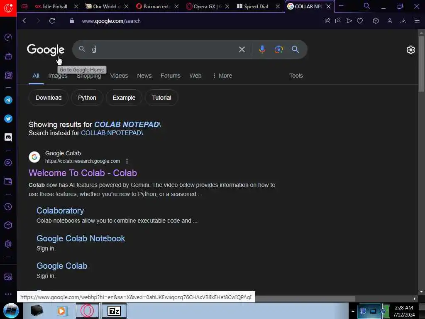Select the Web search filter
Image resolution: width=425 pixels, height=319 pixels.
point(195,76)
